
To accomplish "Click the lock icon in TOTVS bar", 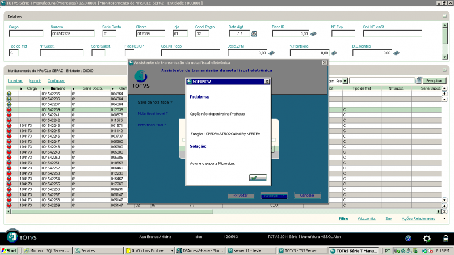I will pos(445,238).
